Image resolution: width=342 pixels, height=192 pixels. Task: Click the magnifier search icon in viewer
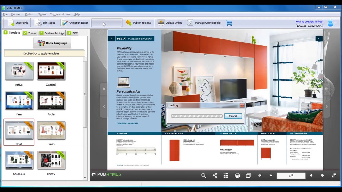(204, 175)
